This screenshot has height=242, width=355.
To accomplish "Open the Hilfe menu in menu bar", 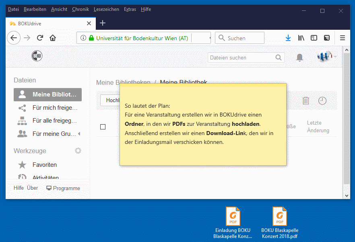I will click(146, 9).
